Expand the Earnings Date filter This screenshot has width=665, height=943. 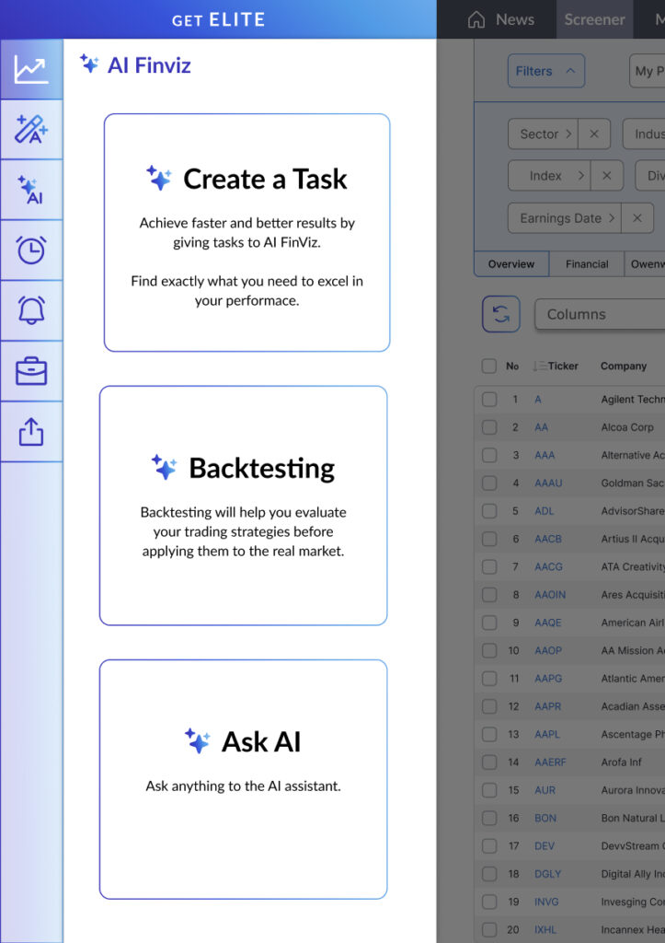tap(565, 217)
